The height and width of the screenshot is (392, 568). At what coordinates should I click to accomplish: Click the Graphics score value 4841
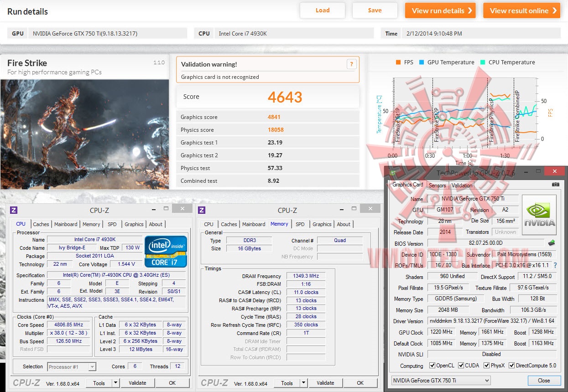274,117
